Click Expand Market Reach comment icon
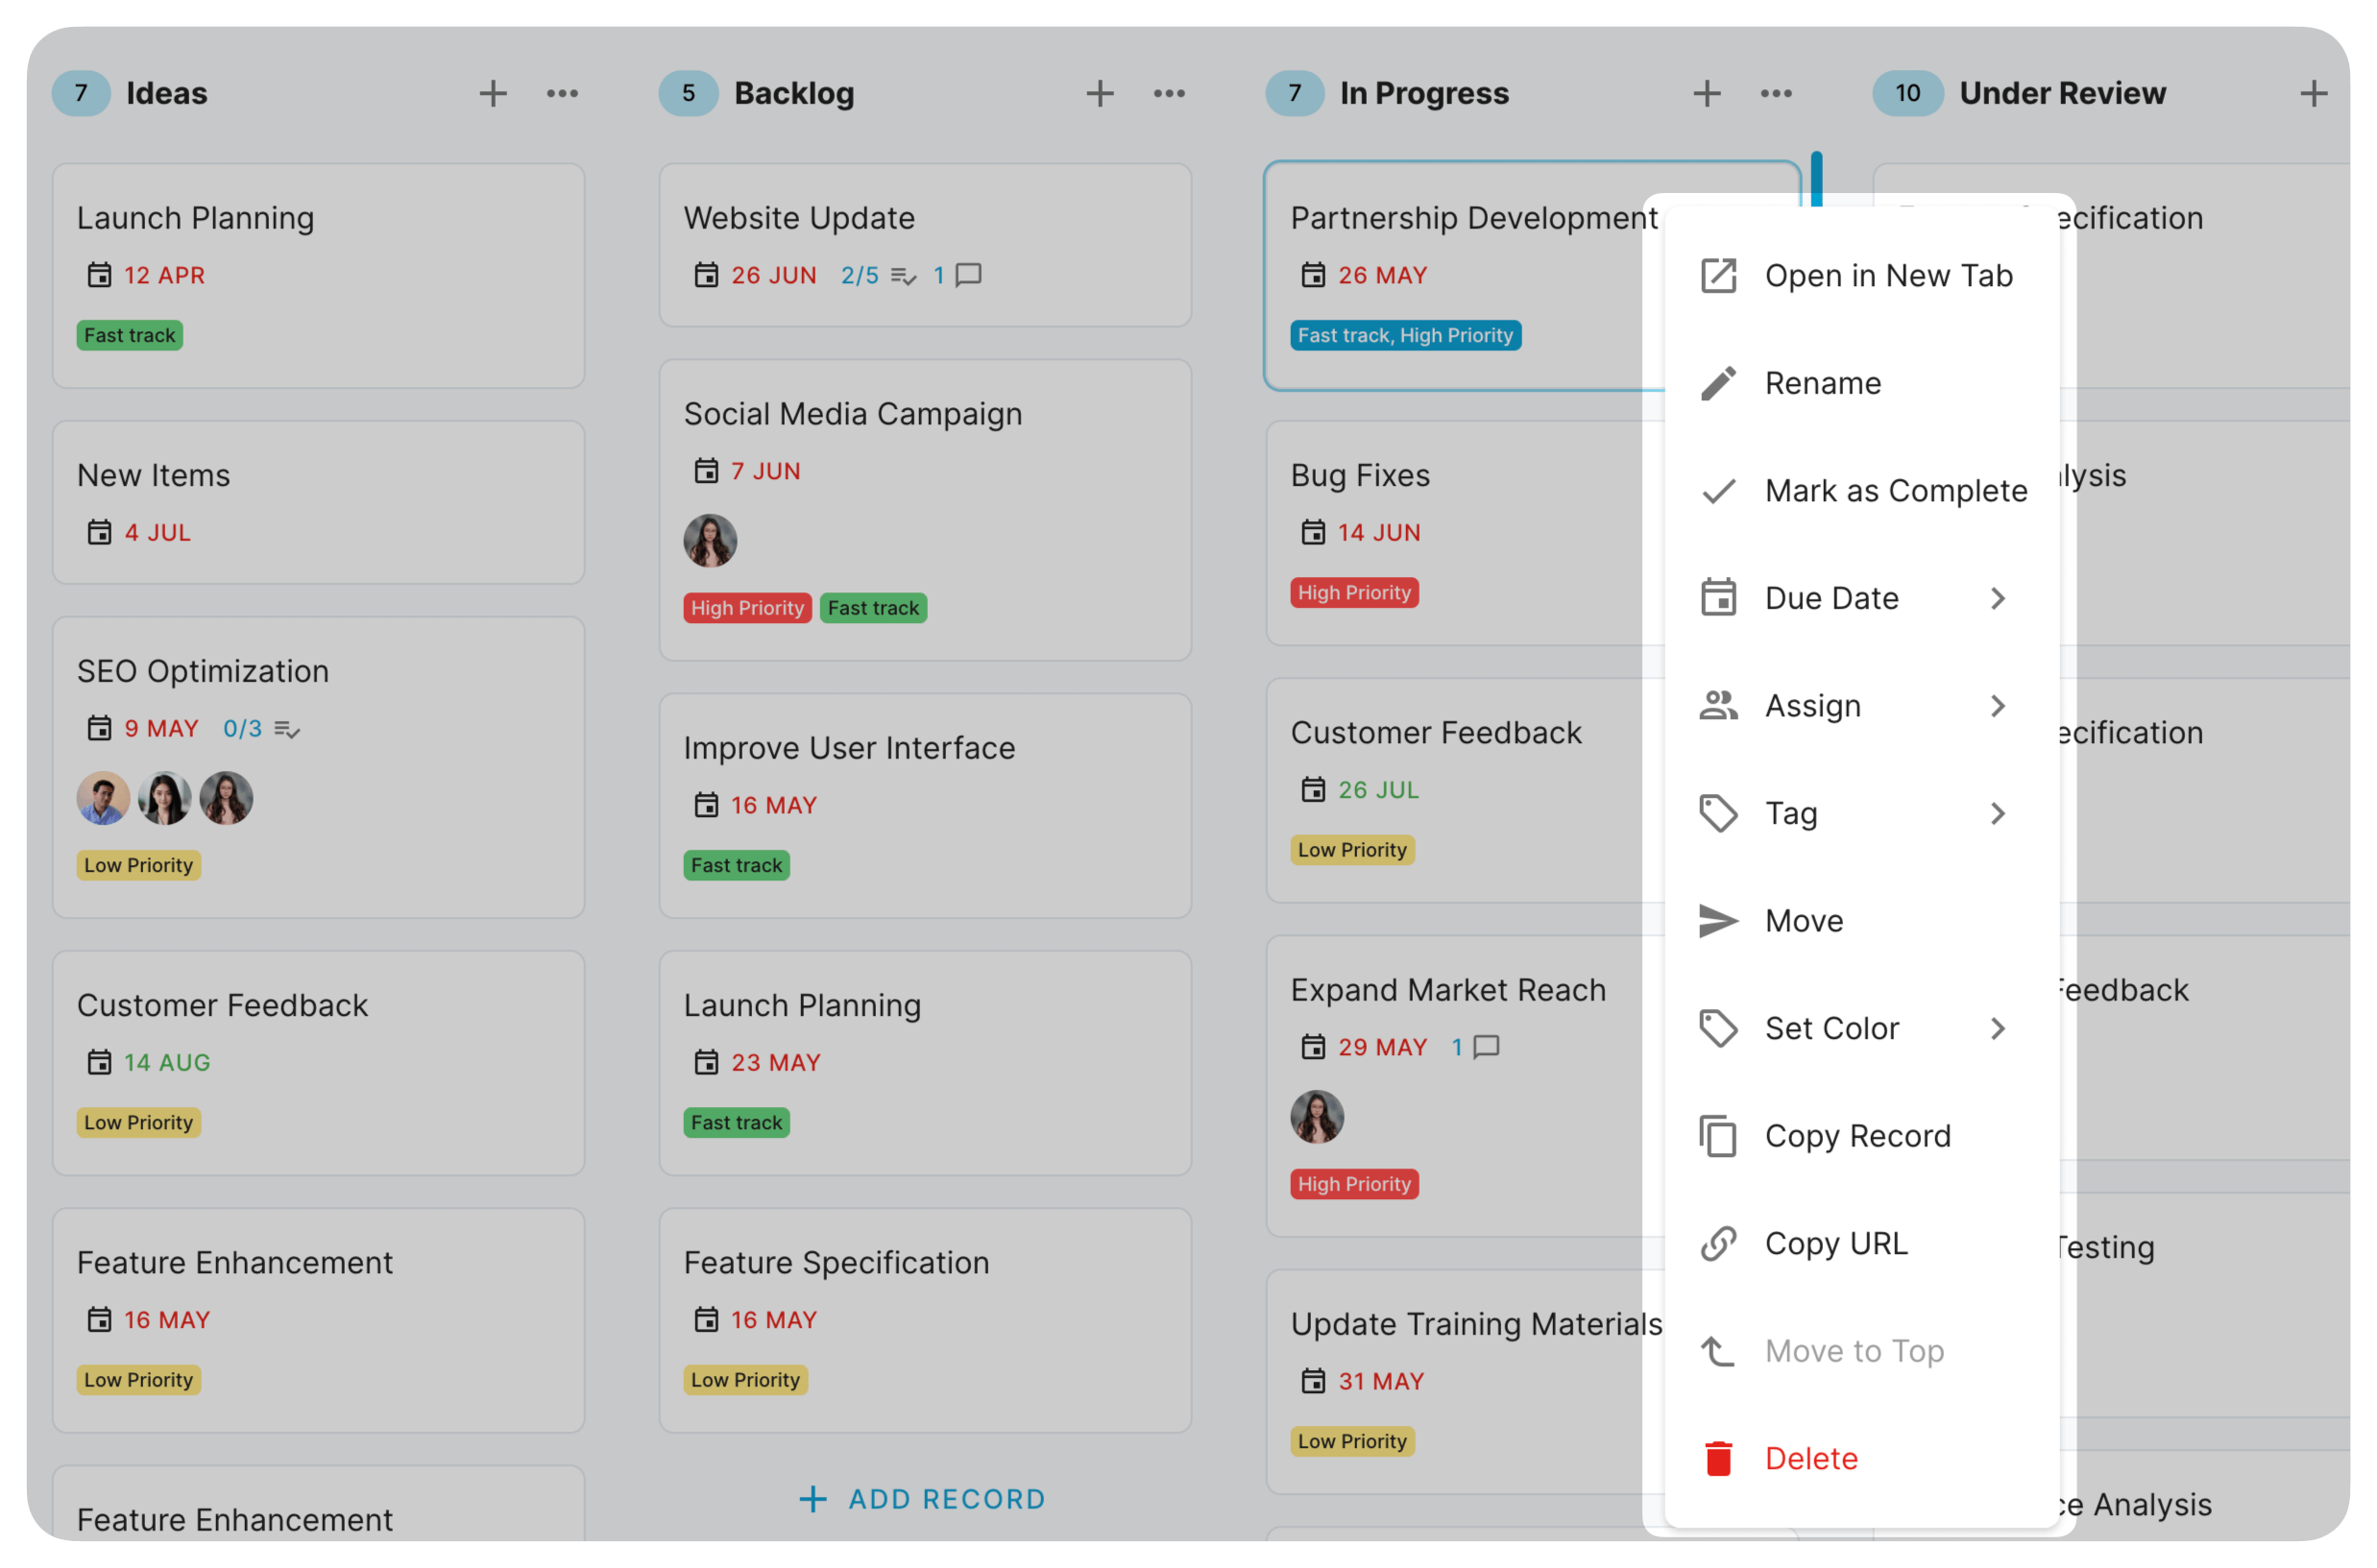This screenshot has width=2377, height=1568. tap(1487, 1047)
